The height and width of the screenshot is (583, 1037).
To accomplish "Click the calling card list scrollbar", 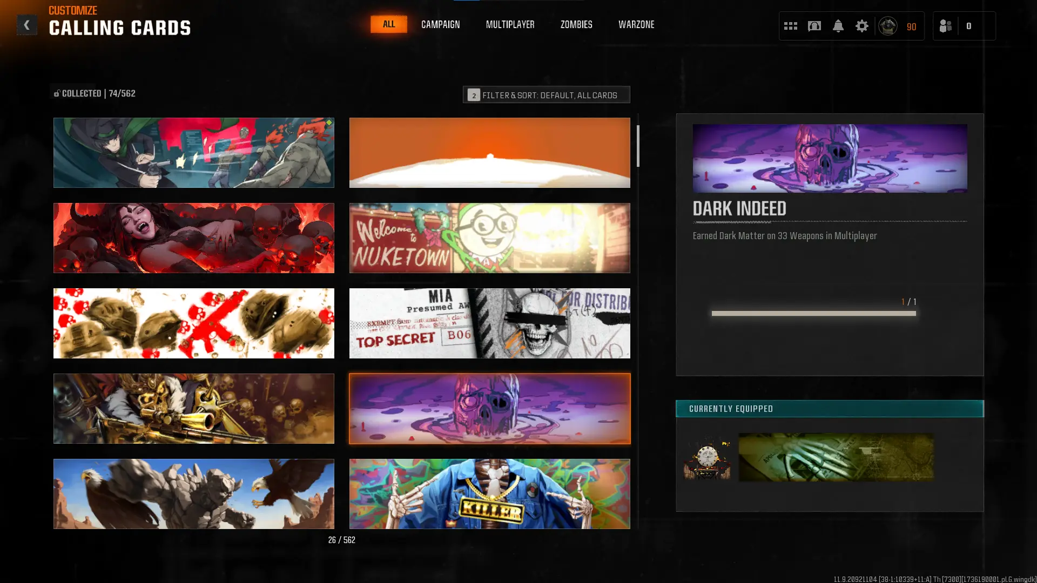I will click(x=638, y=146).
